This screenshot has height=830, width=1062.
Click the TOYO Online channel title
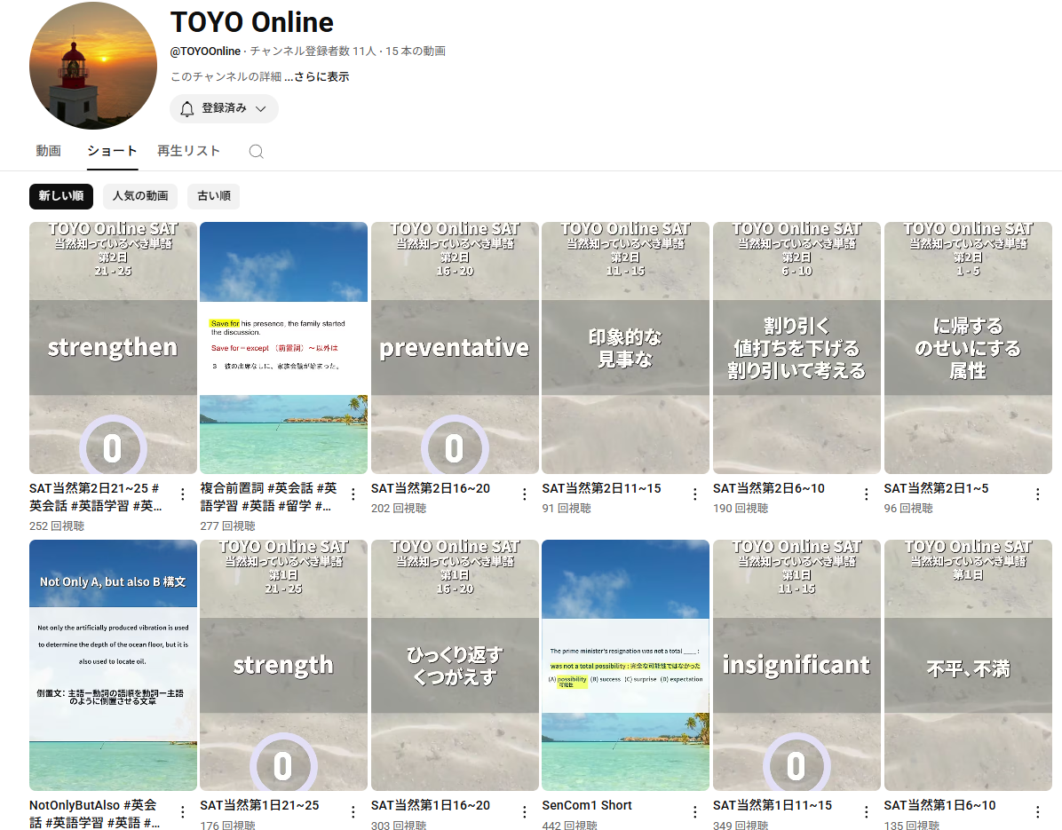[252, 22]
